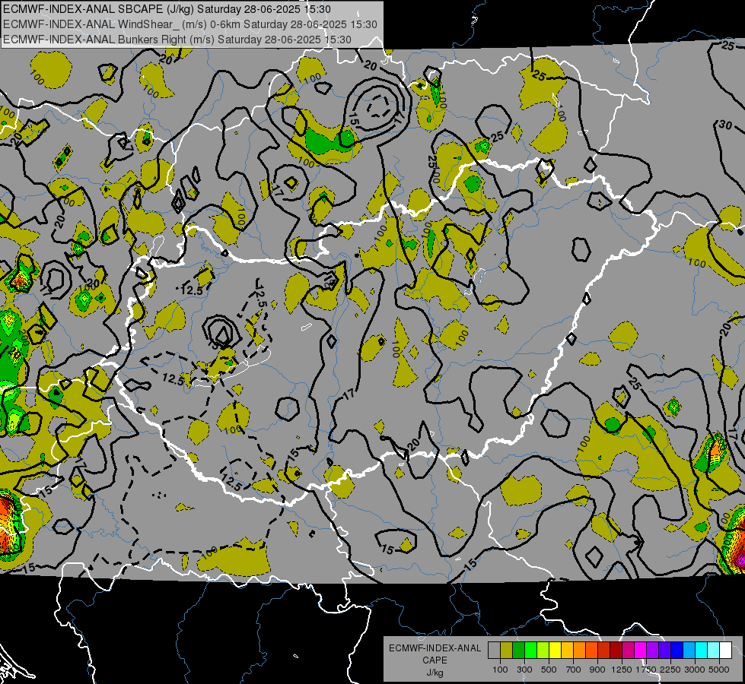Click the pink-magenta swatch right of the 1250 tick
Screen dimensions: 745x684
pyautogui.click(x=628, y=650)
